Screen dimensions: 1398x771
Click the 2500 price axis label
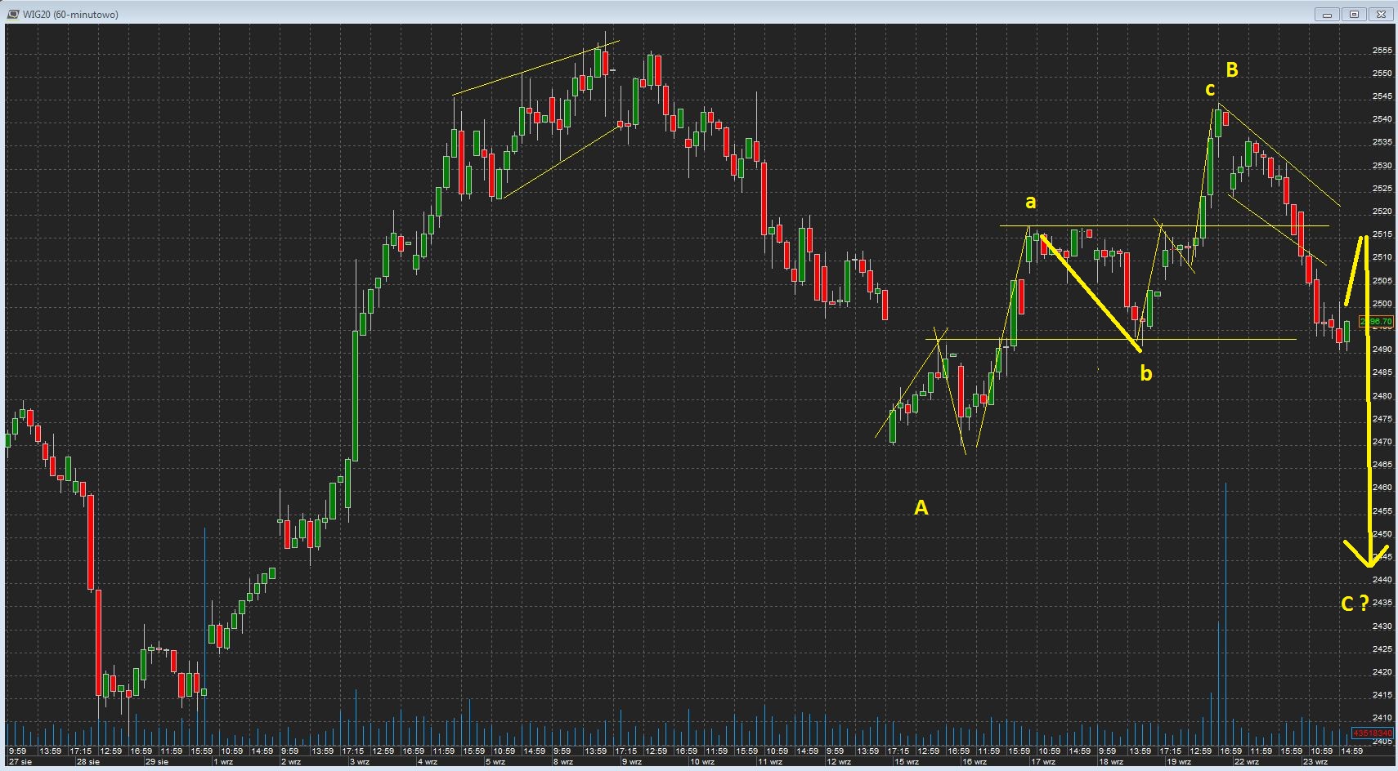point(1382,304)
